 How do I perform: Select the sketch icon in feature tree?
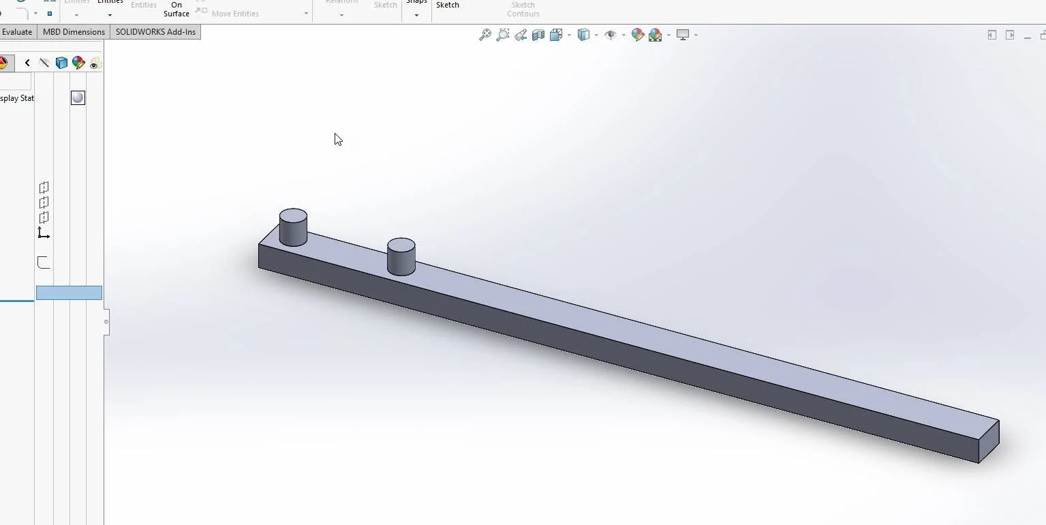(44, 262)
